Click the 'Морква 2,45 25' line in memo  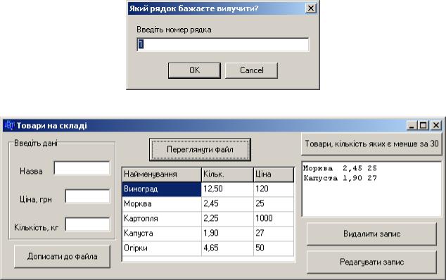(340, 168)
